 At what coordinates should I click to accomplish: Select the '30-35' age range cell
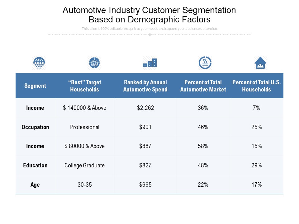85,184
